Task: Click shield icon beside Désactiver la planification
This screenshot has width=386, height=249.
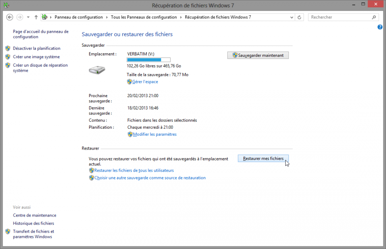Action: pos(8,49)
